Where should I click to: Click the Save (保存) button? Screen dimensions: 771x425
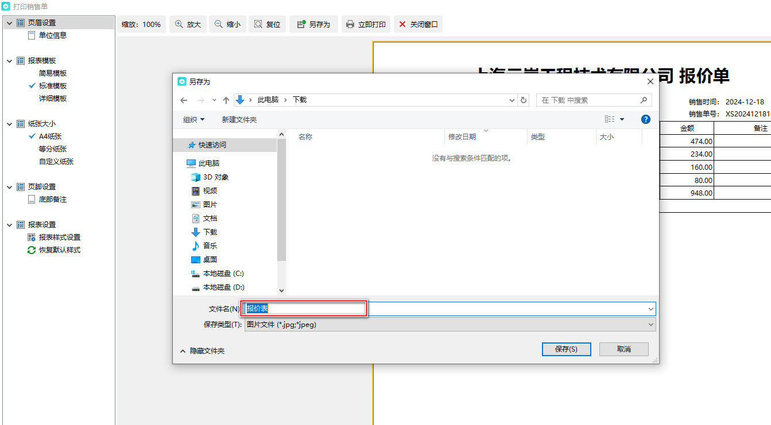click(x=566, y=349)
